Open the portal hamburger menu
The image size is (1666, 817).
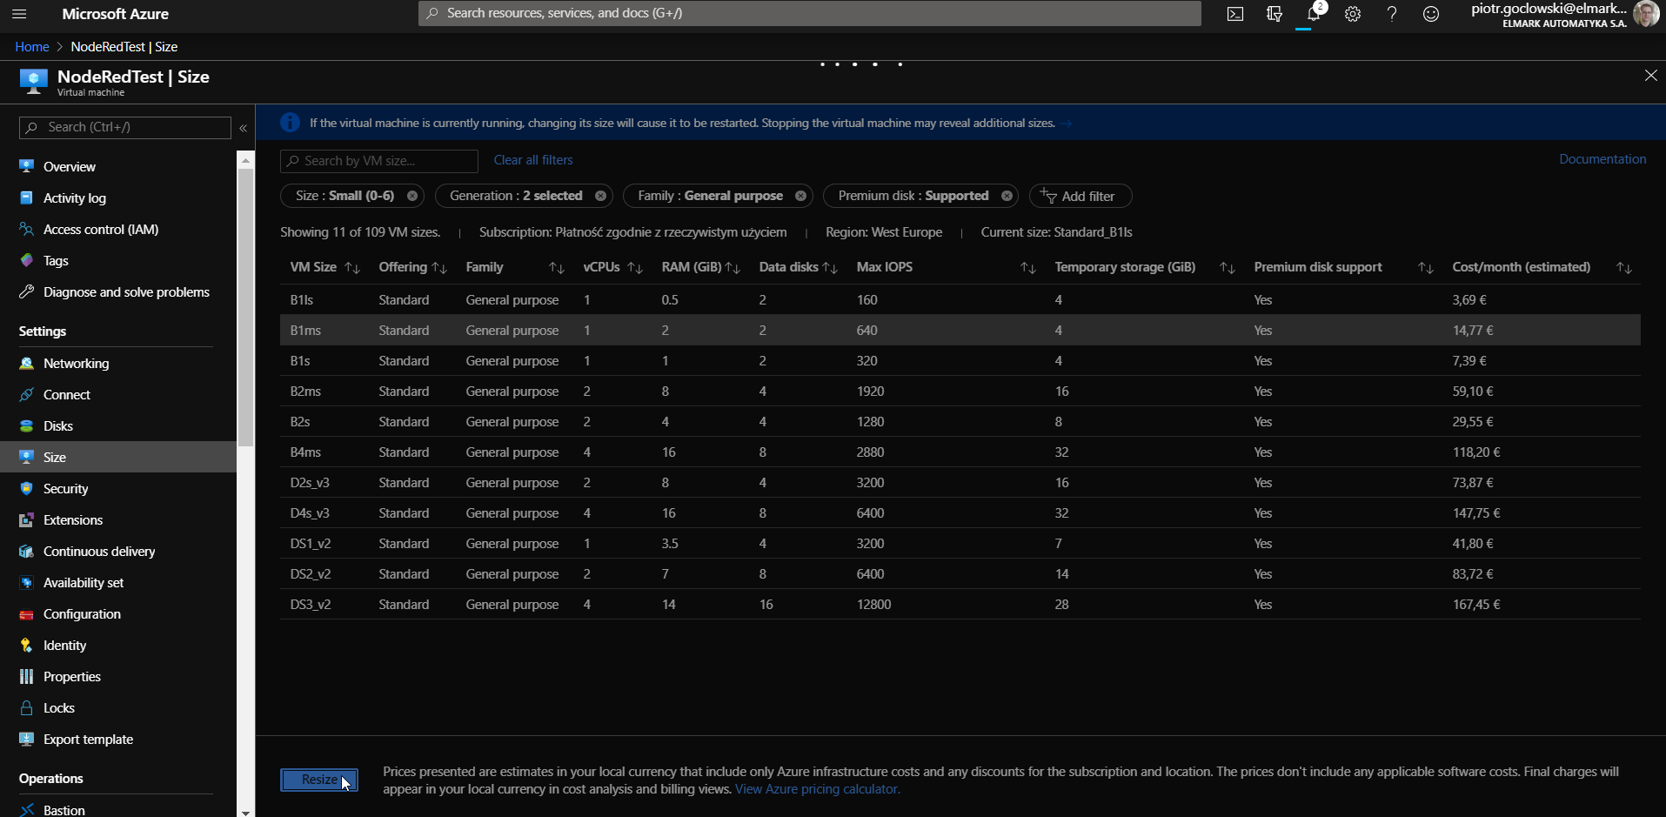click(19, 14)
